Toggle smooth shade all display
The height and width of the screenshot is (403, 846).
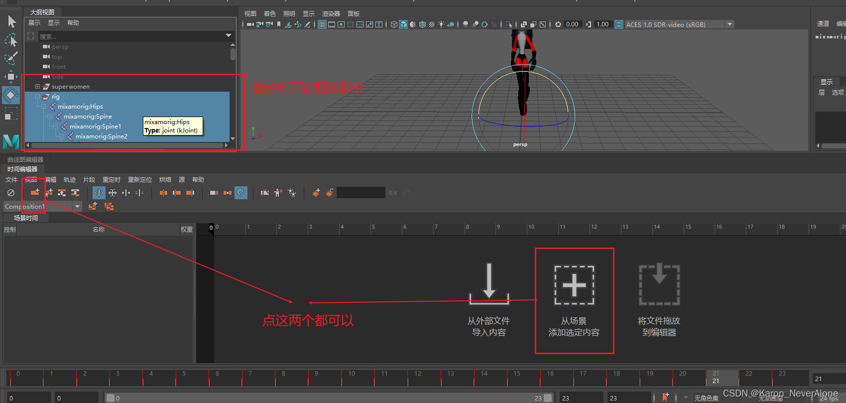tap(403, 24)
